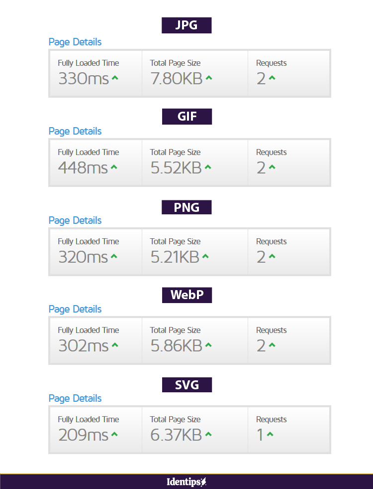The width and height of the screenshot is (373, 489).
Task: Click the green arrow beside 5.21KB
Action: (x=205, y=257)
